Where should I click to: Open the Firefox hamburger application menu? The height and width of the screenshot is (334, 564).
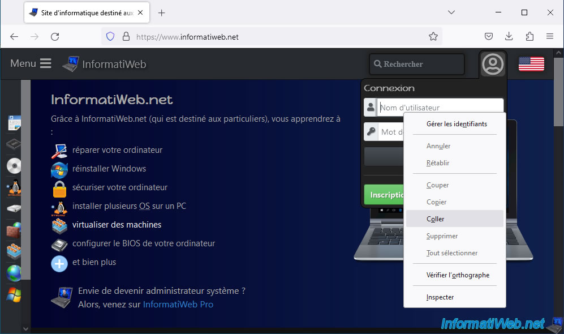550,36
